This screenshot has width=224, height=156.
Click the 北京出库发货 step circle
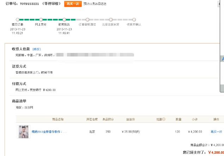coord(111,20)
